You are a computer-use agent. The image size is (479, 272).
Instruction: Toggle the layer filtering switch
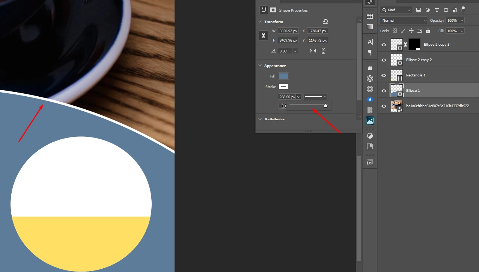click(463, 9)
